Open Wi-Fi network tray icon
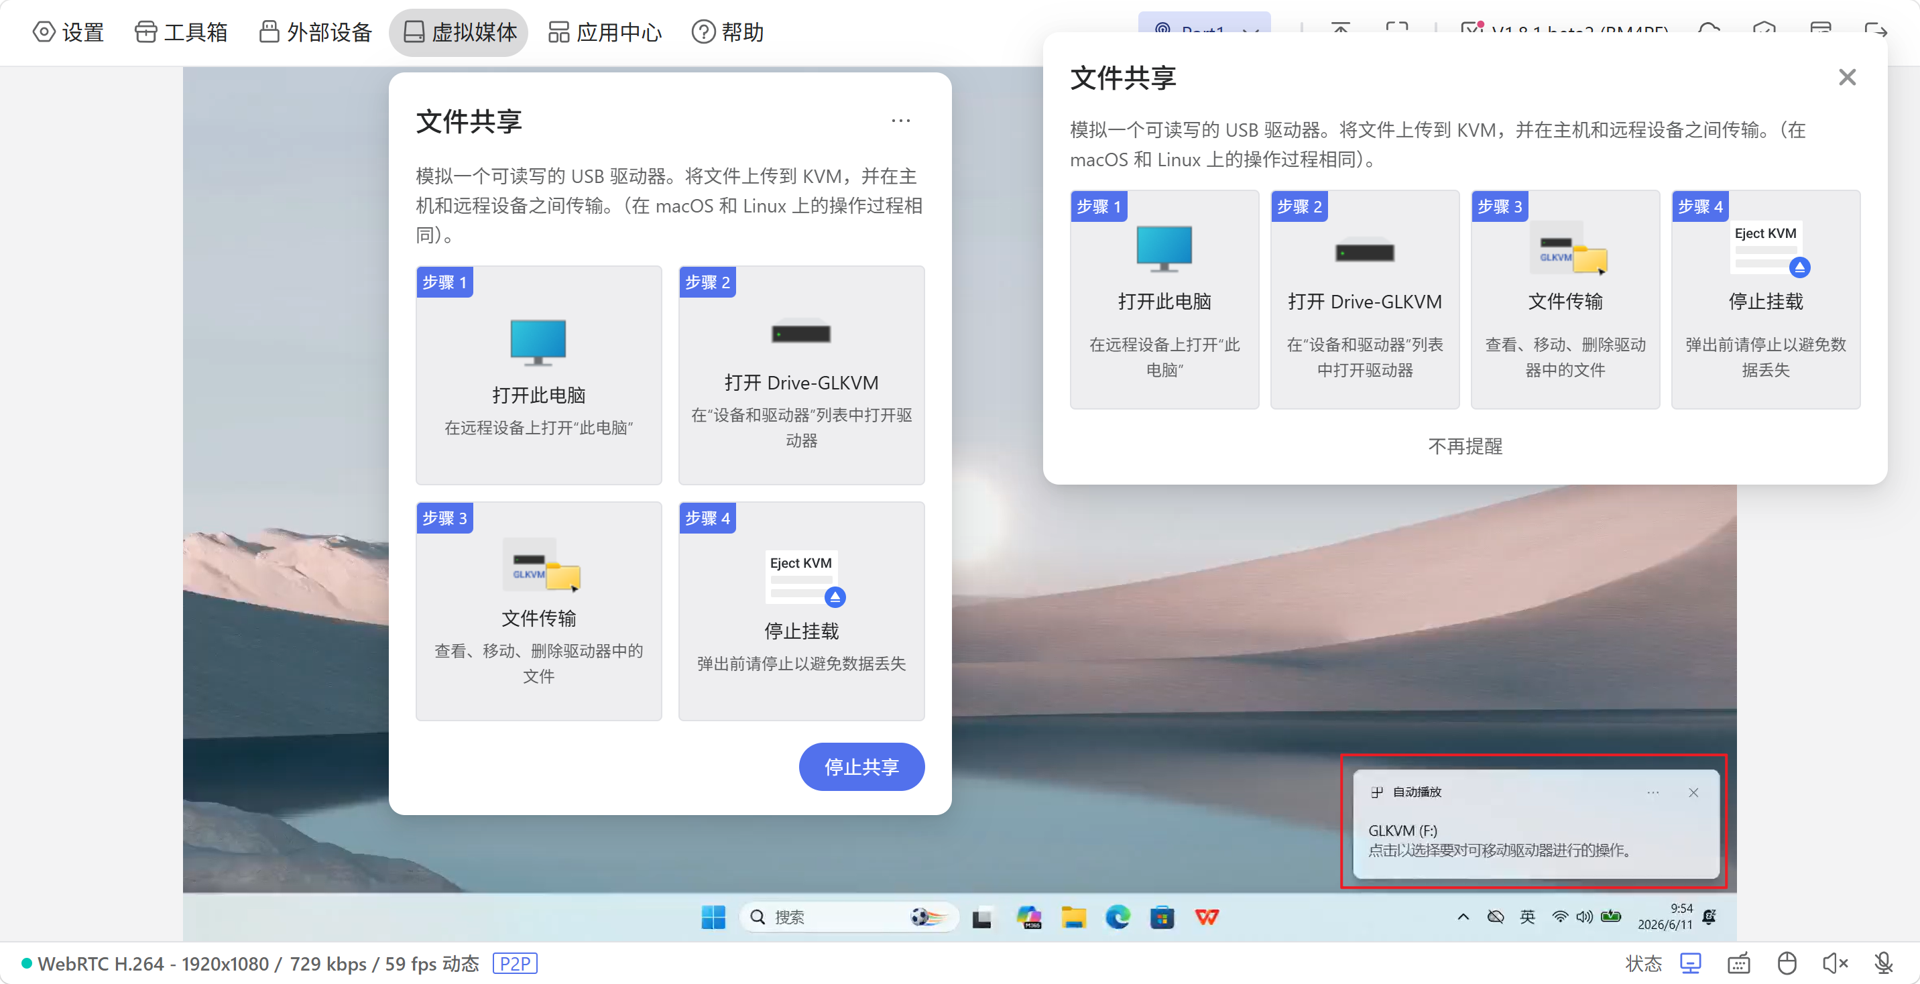Viewport: 1920px width, 984px height. pos(1559,917)
